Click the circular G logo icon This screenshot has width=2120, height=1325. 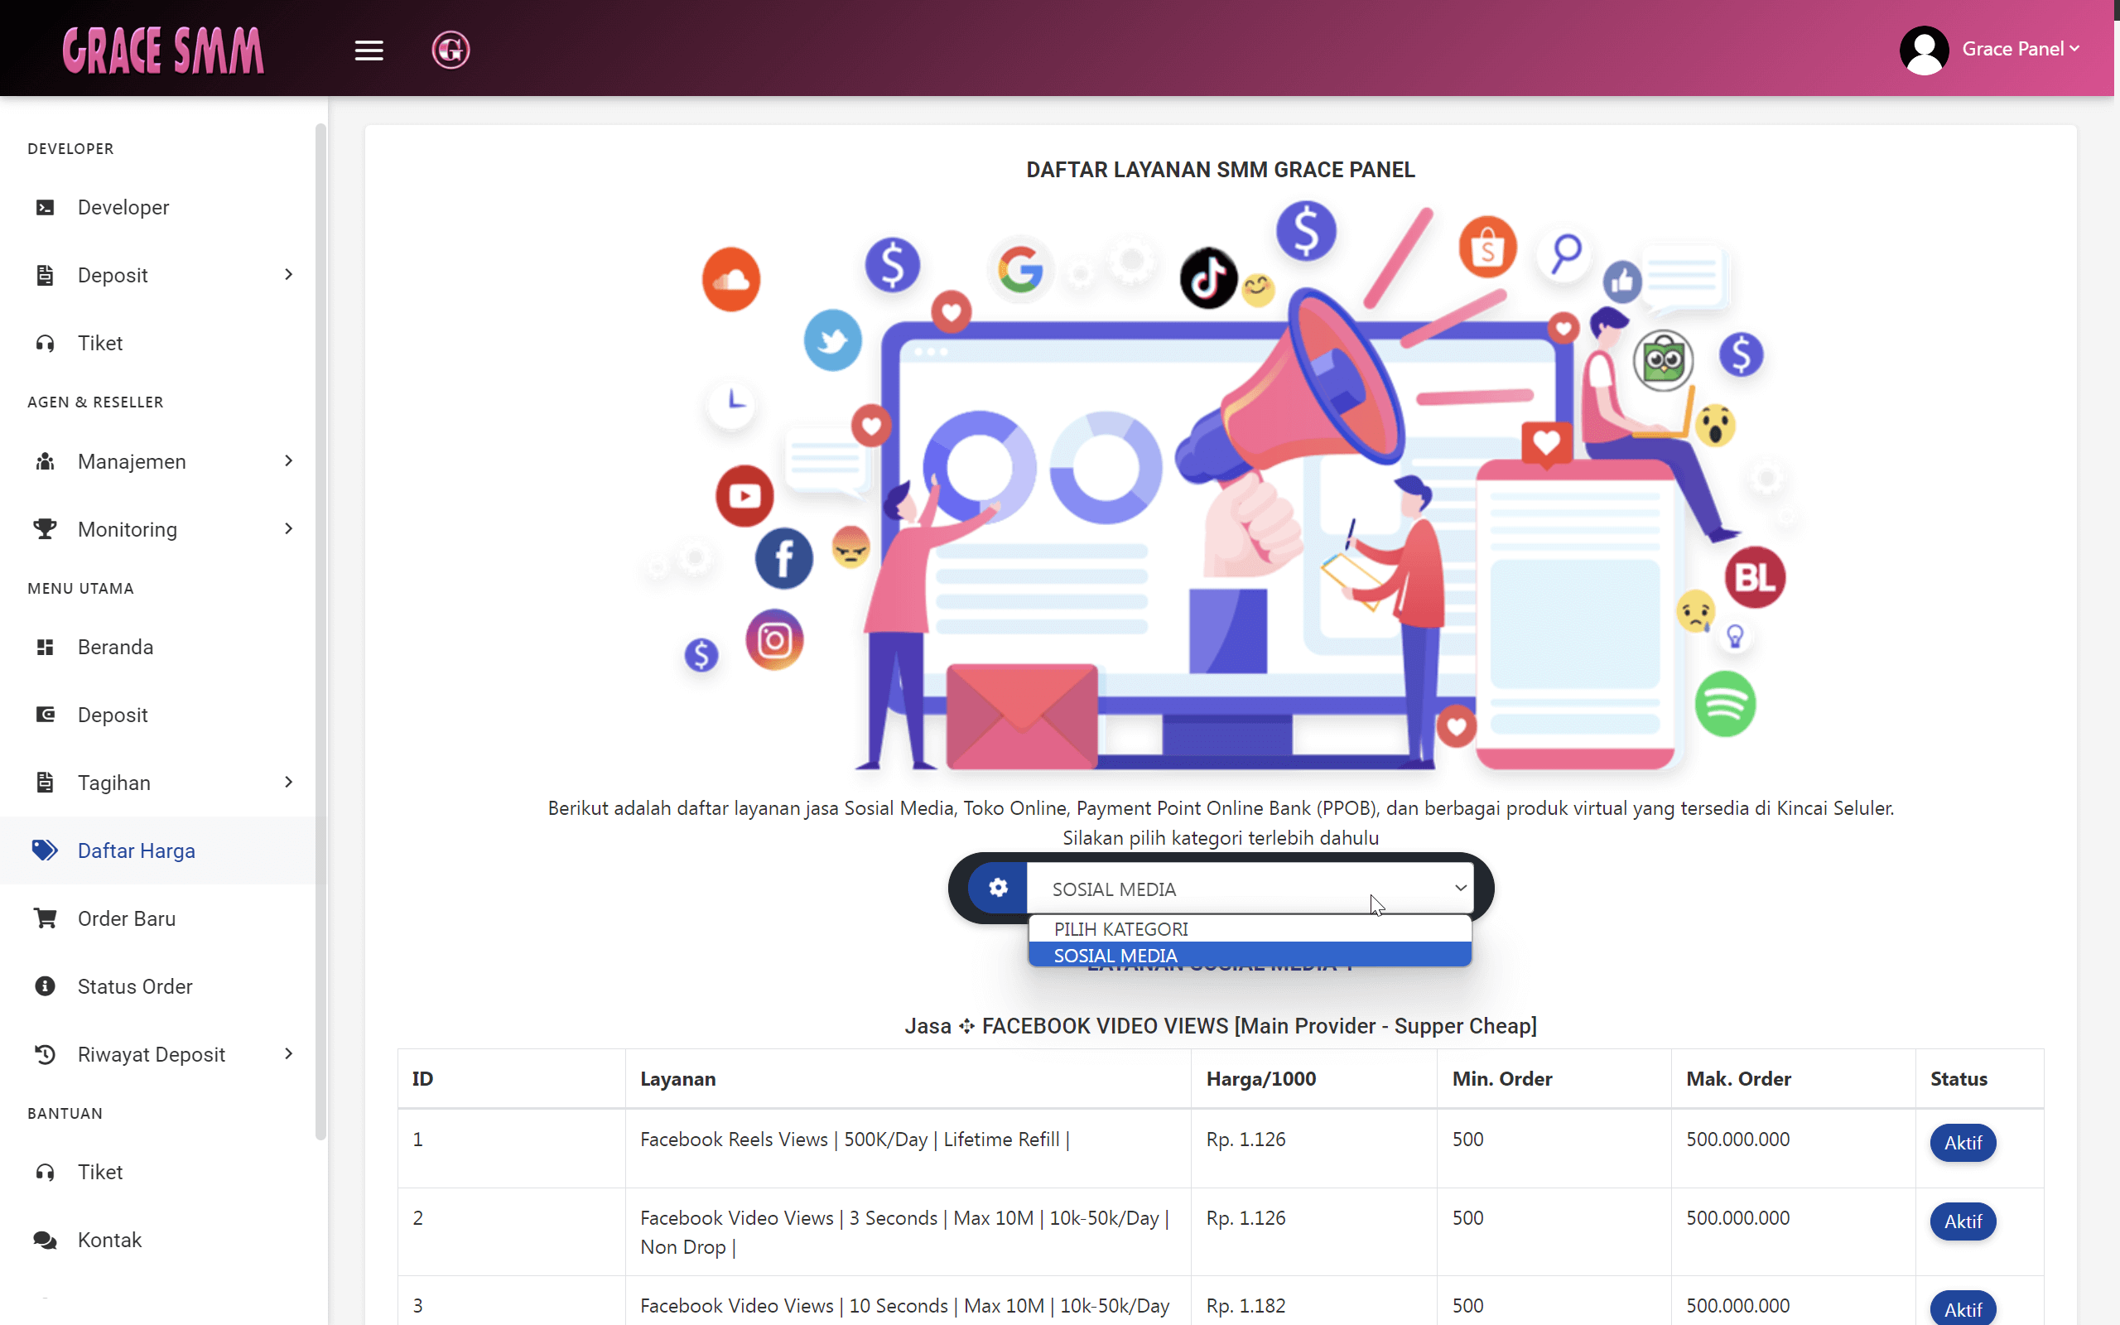450,50
